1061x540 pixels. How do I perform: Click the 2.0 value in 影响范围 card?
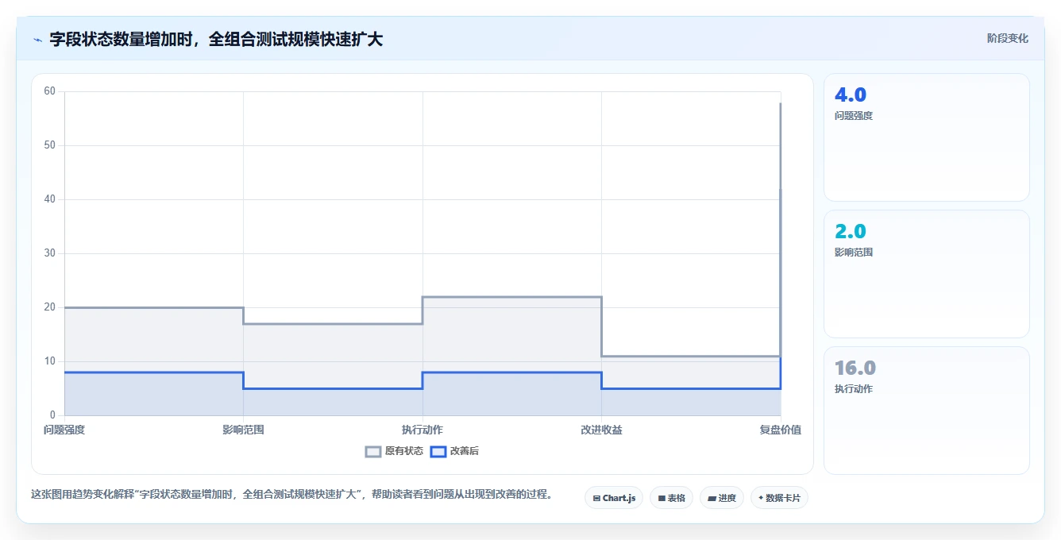tap(850, 231)
